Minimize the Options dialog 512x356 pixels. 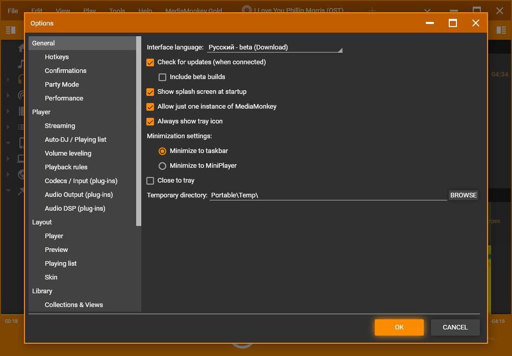pyautogui.click(x=430, y=23)
